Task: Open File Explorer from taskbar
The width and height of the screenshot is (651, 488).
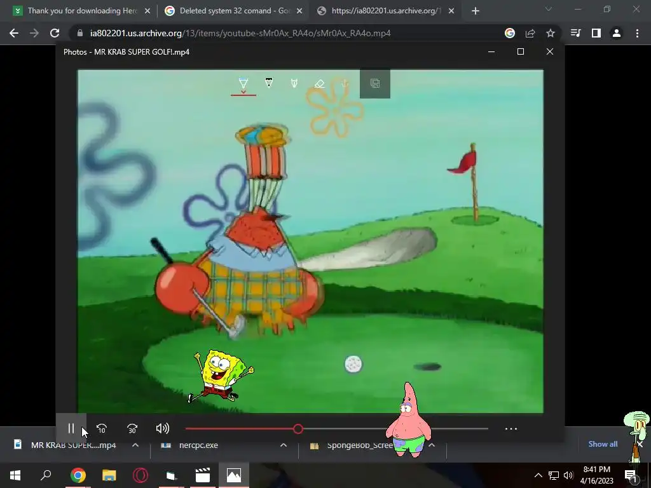Action: click(109, 475)
